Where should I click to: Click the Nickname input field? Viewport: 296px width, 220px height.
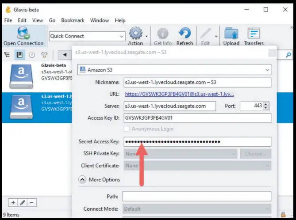pyautogui.click(x=197, y=82)
